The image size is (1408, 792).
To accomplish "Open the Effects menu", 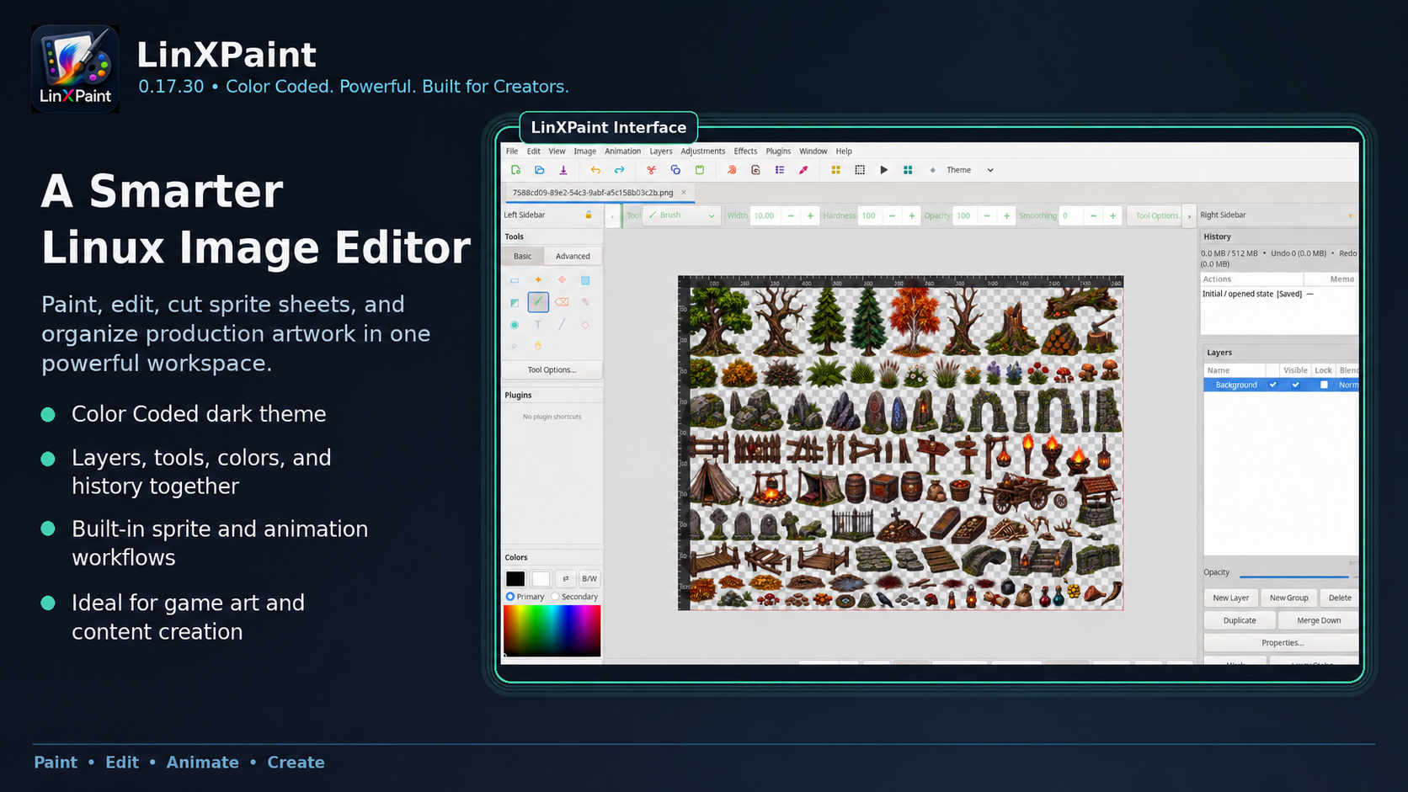I will [x=745, y=151].
